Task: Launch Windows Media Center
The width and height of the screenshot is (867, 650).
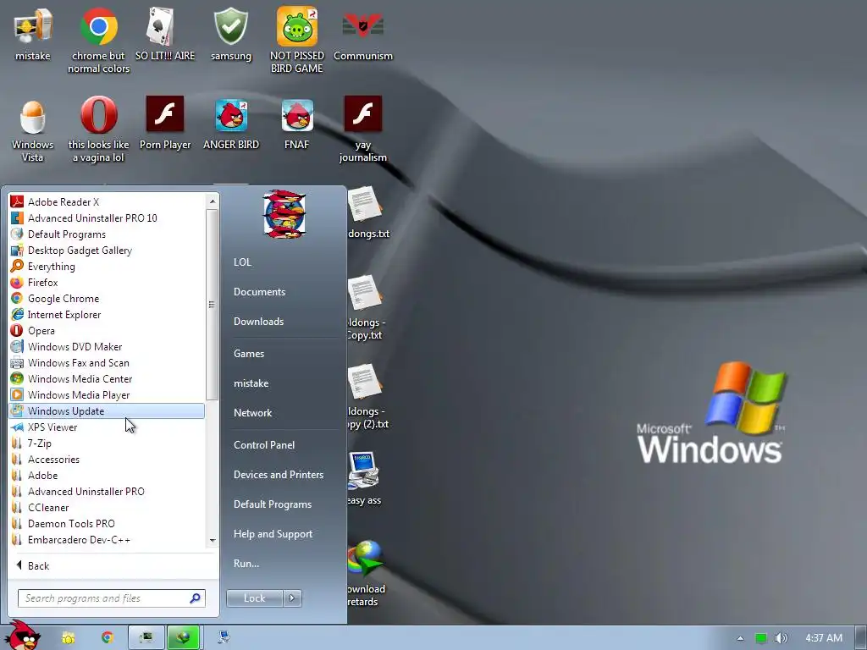Action: 107,378
